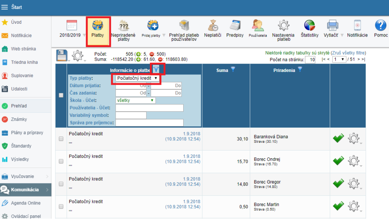Click the green checkmark for Borec Ondrej

pyautogui.click(x=338, y=161)
